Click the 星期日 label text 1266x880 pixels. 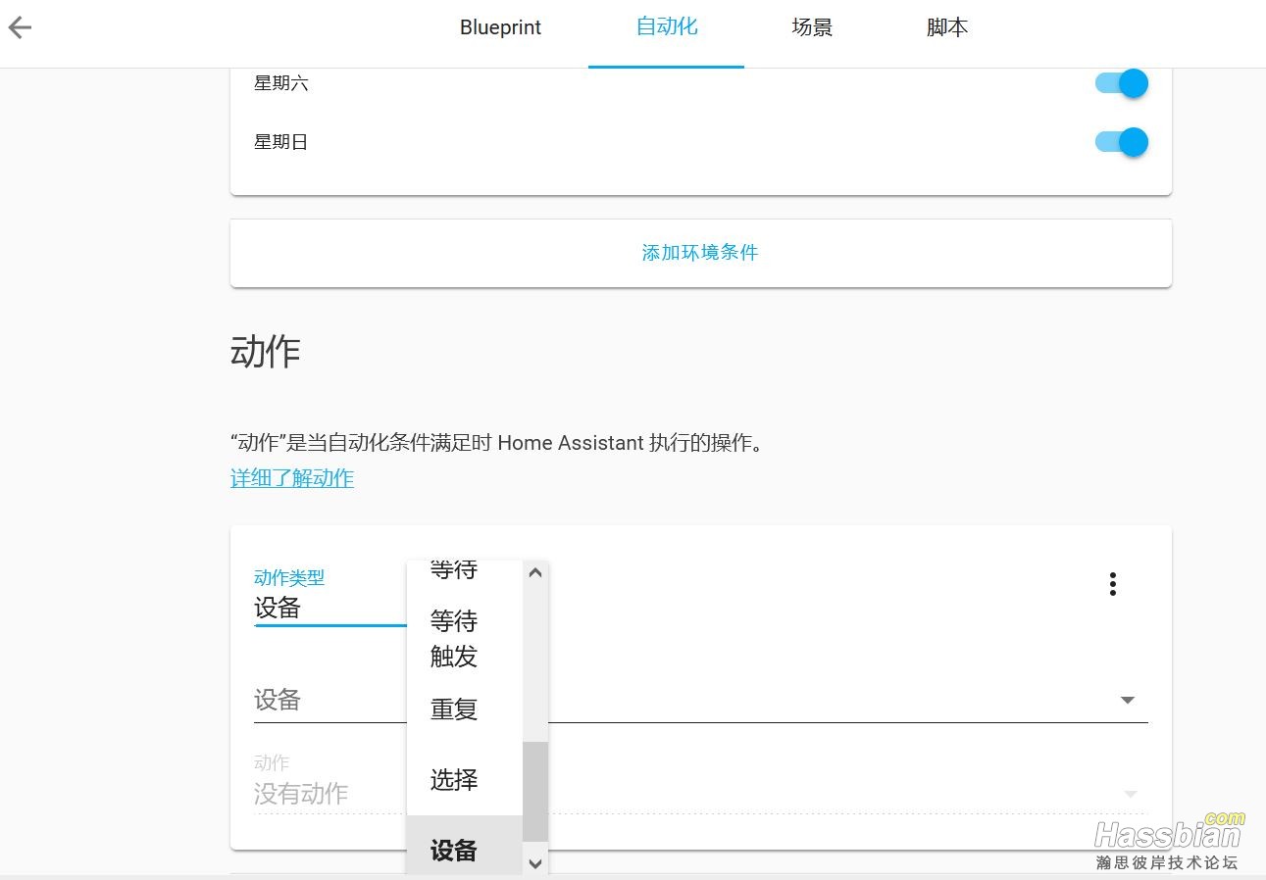[281, 142]
